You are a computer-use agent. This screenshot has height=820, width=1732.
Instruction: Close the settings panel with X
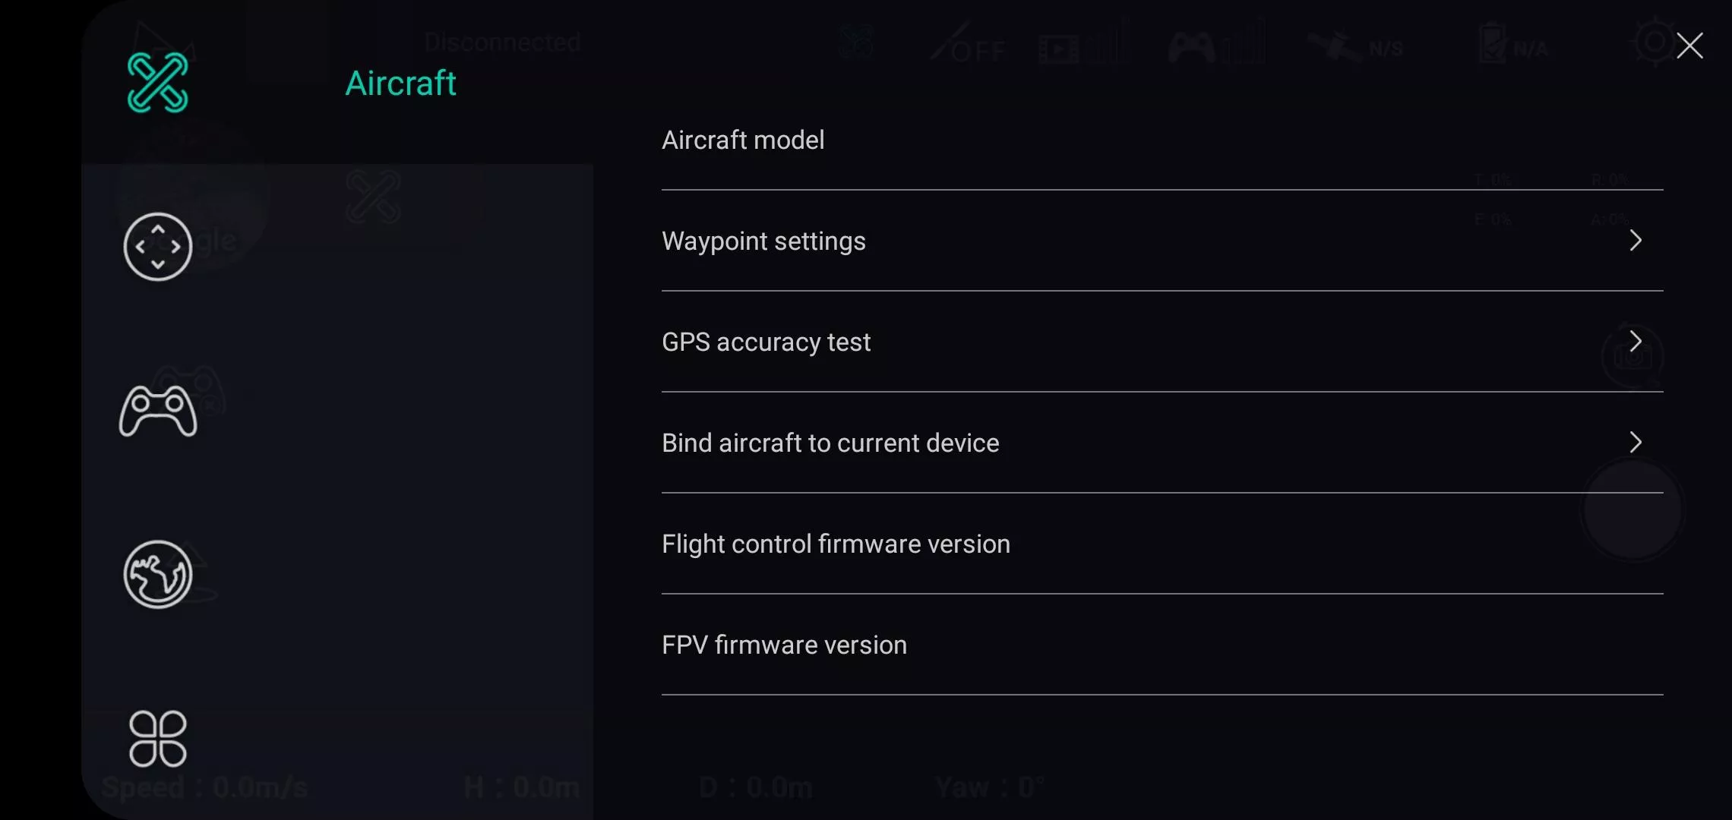coord(1689,46)
